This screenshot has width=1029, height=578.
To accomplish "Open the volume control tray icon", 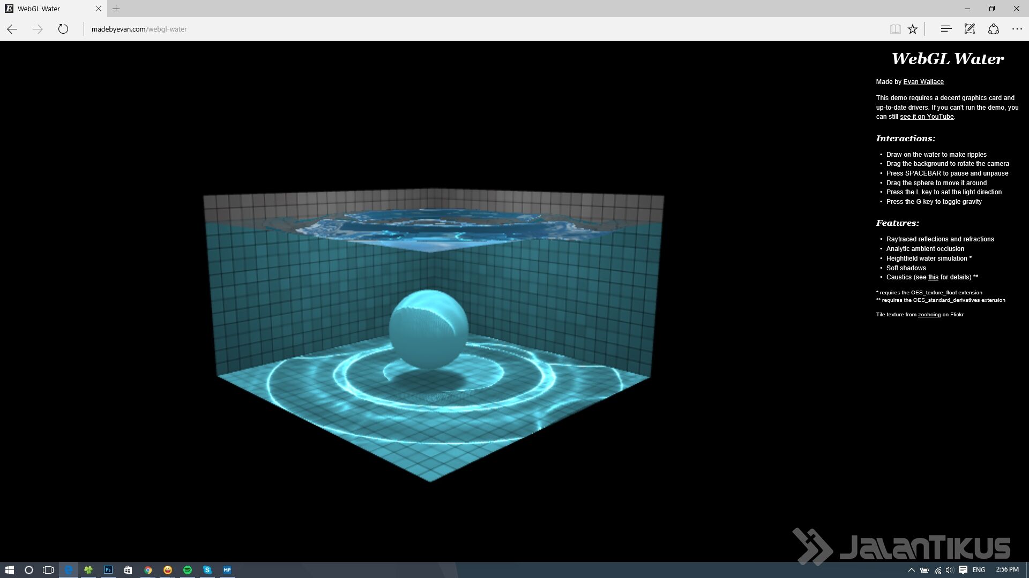I will pyautogui.click(x=950, y=570).
